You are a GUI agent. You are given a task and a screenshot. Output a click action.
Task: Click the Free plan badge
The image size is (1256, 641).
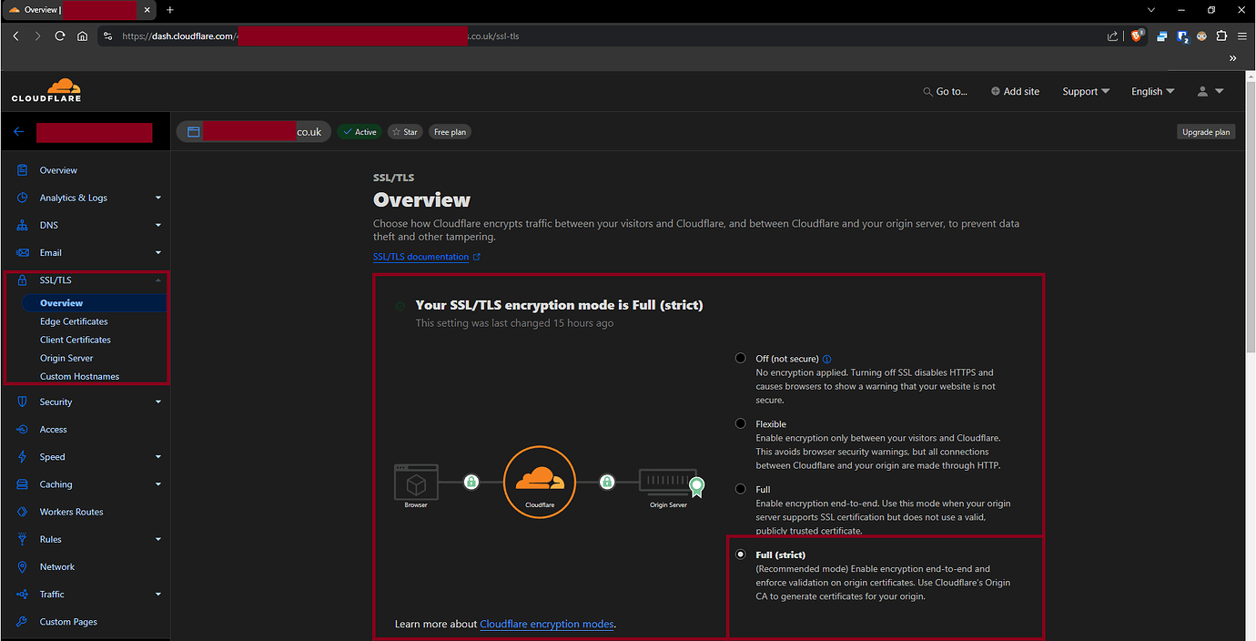coord(450,132)
